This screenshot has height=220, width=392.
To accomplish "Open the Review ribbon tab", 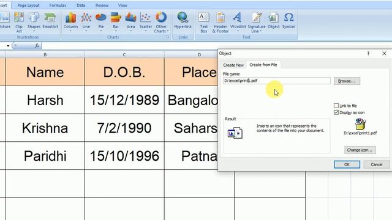I will 102,5.
